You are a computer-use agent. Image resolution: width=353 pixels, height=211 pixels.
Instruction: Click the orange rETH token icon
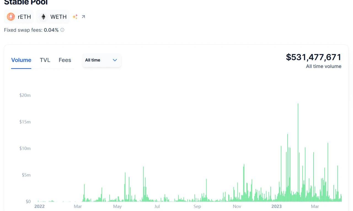pyautogui.click(x=11, y=17)
